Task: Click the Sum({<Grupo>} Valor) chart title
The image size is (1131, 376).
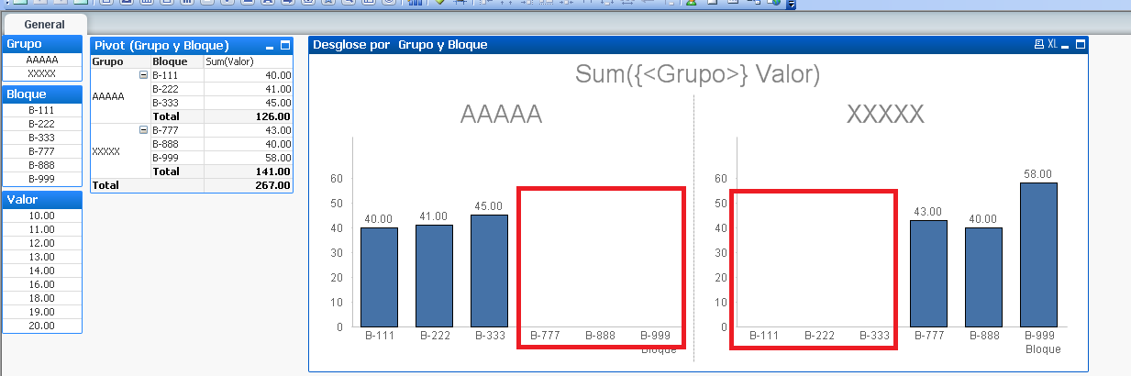Action: click(x=698, y=74)
